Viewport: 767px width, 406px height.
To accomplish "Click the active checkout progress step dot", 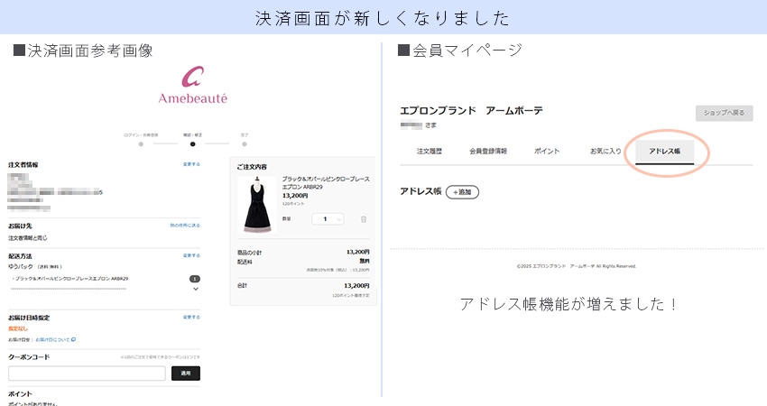I will click(x=192, y=143).
